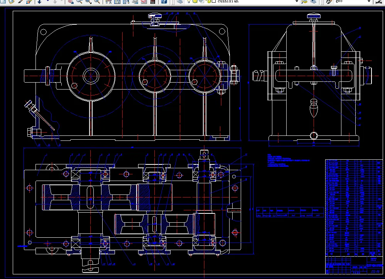Viewport: 385px width, 279px height.
Task: Click the lifting eye bolt on side view top
Action: 314,18
